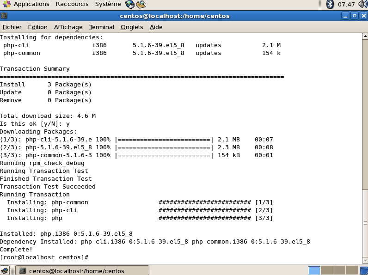Viewport: 368px width, 275px height.
Task: Click the 'Dependency Installed:' line
Action: coord(155,242)
